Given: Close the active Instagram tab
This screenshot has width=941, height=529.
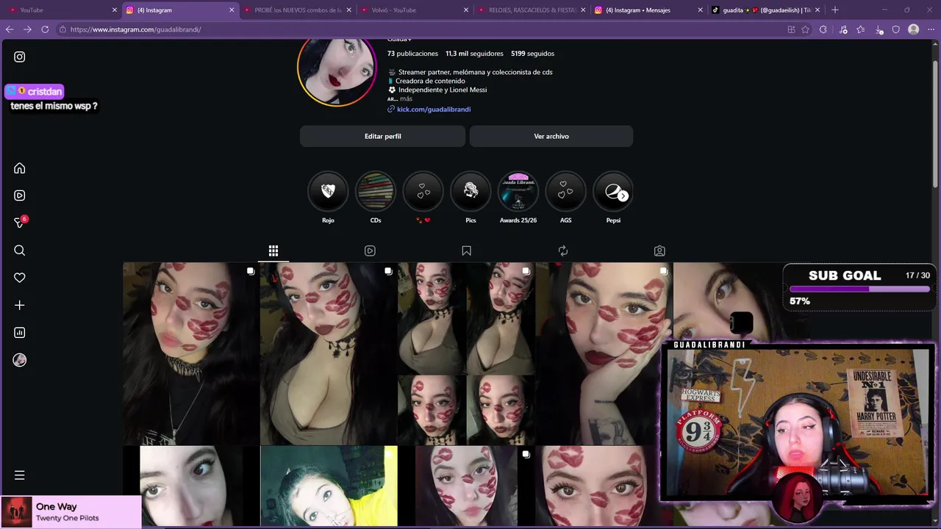Looking at the screenshot, I should [232, 10].
